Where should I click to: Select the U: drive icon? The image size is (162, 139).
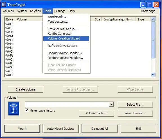click(8, 75)
